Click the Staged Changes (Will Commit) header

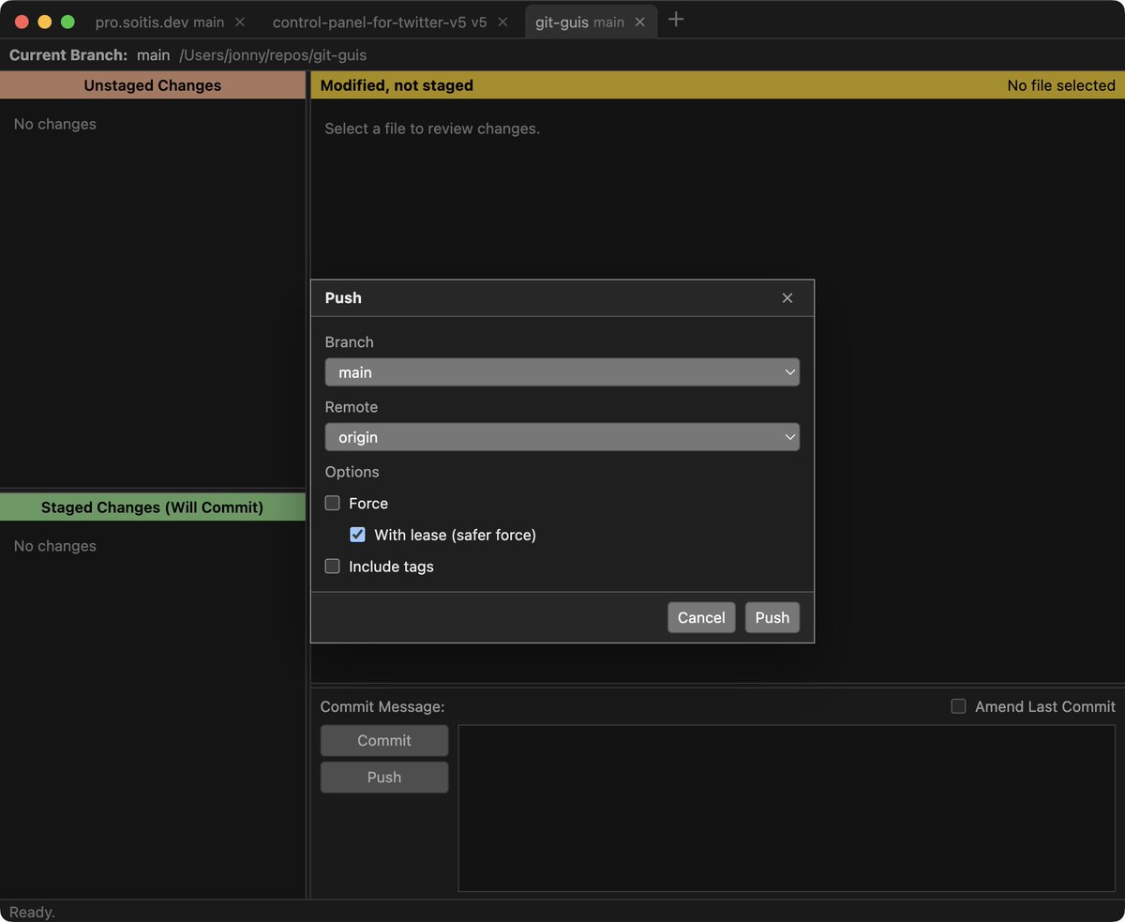click(x=153, y=507)
